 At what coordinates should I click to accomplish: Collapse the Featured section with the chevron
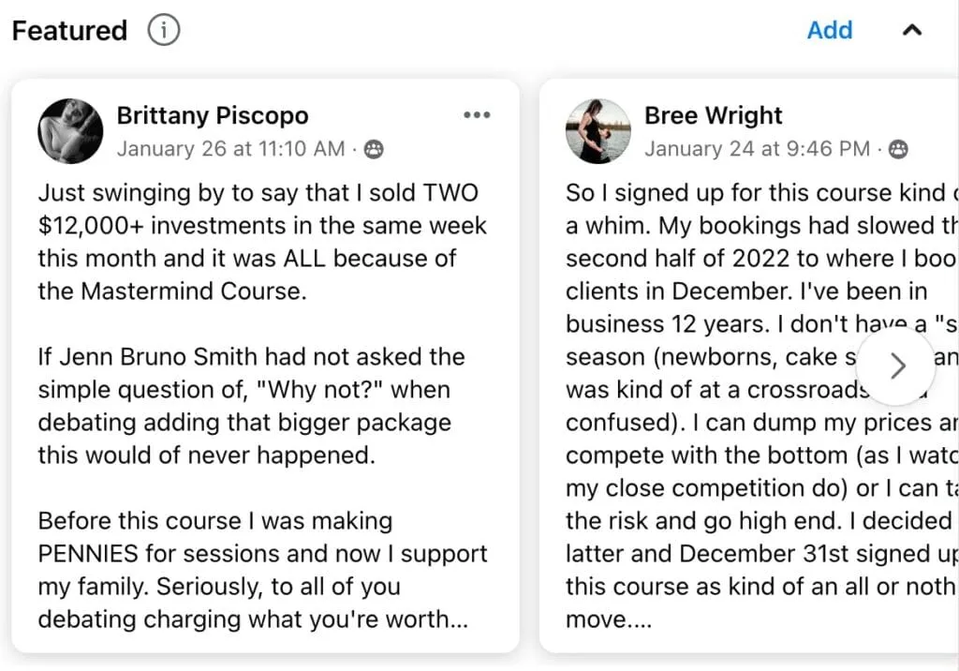tap(912, 30)
